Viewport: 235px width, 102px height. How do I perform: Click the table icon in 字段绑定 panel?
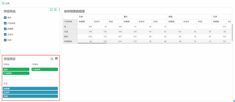pyautogui.click(x=56, y=59)
